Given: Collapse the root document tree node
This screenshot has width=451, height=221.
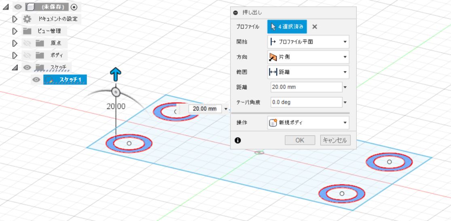Looking at the screenshot, I should (5, 7).
